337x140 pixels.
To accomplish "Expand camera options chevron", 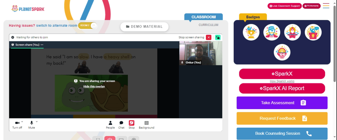I will 22,122.
